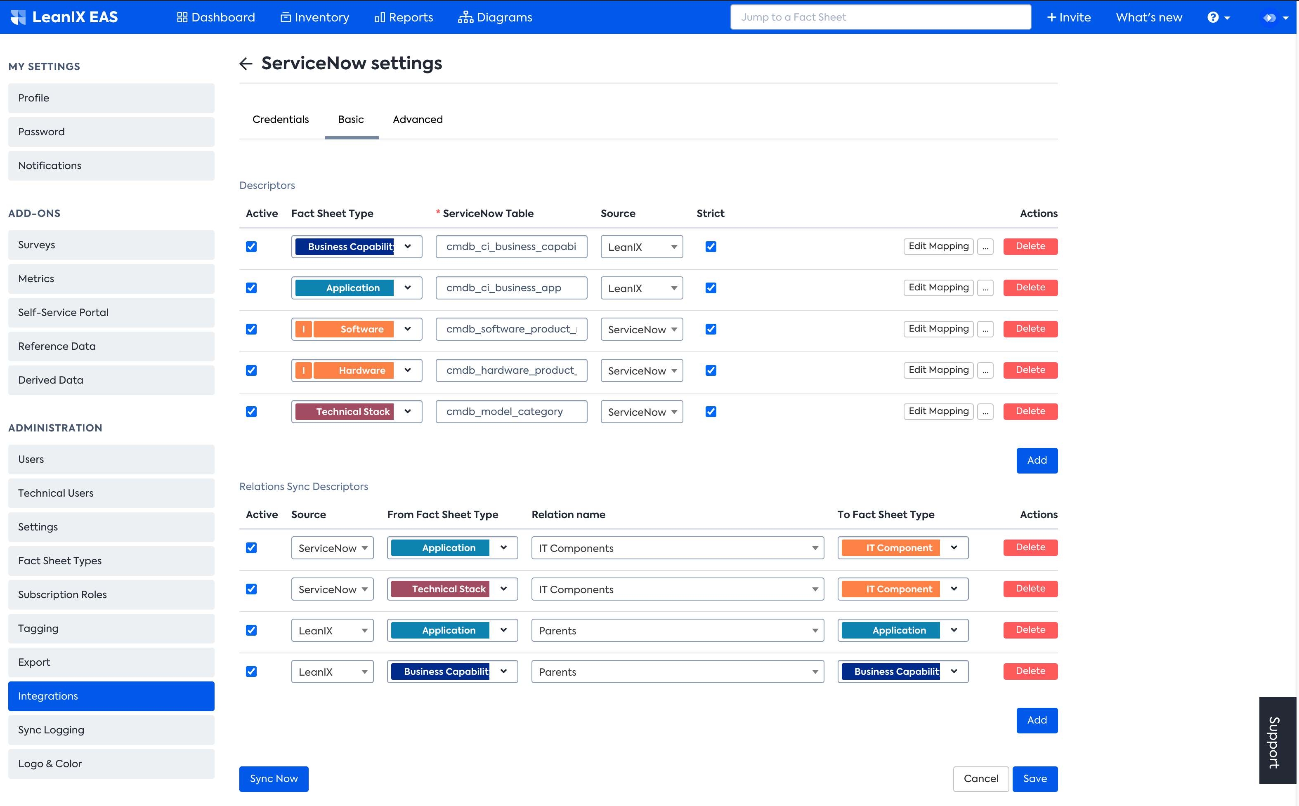This screenshot has height=806, width=1299.
Task: Save the ServiceNow settings
Action: pyautogui.click(x=1034, y=779)
